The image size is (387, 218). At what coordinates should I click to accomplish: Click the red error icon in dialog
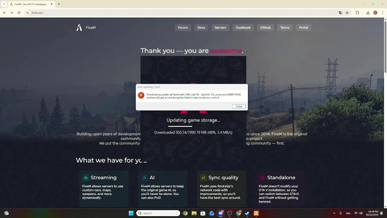pyautogui.click(x=141, y=95)
